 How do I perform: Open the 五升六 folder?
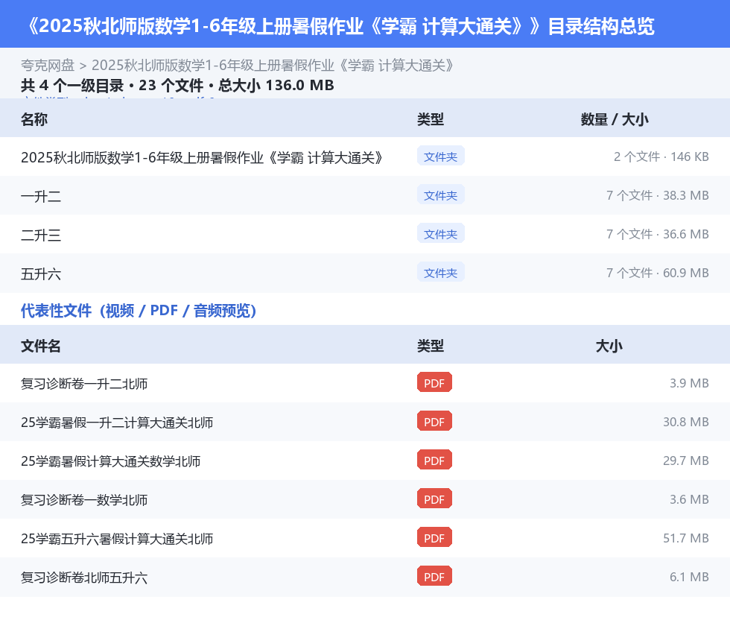[x=41, y=273]
